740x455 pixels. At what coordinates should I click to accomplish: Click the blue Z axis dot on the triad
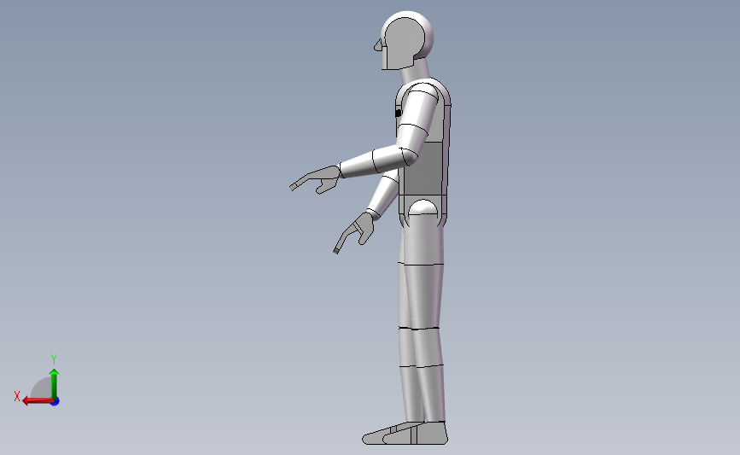click(x=55, y=402)
